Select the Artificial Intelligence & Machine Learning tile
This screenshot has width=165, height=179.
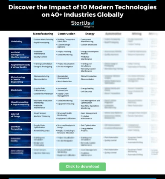click(20, 55)
